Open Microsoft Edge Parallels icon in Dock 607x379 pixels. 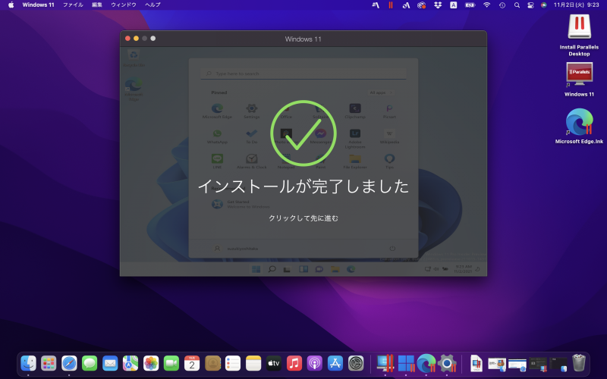pos(426,363)
